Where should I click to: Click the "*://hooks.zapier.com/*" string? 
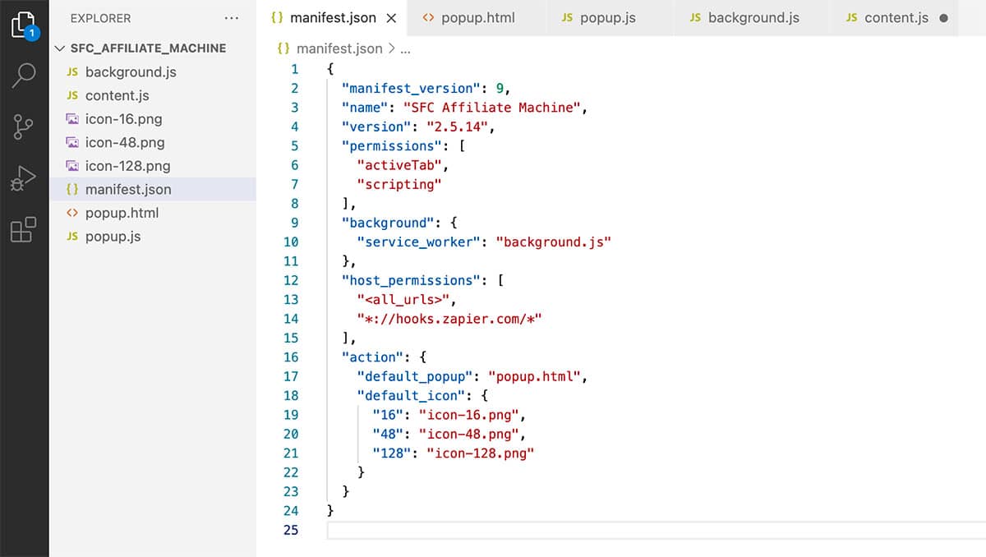point(450,319)
